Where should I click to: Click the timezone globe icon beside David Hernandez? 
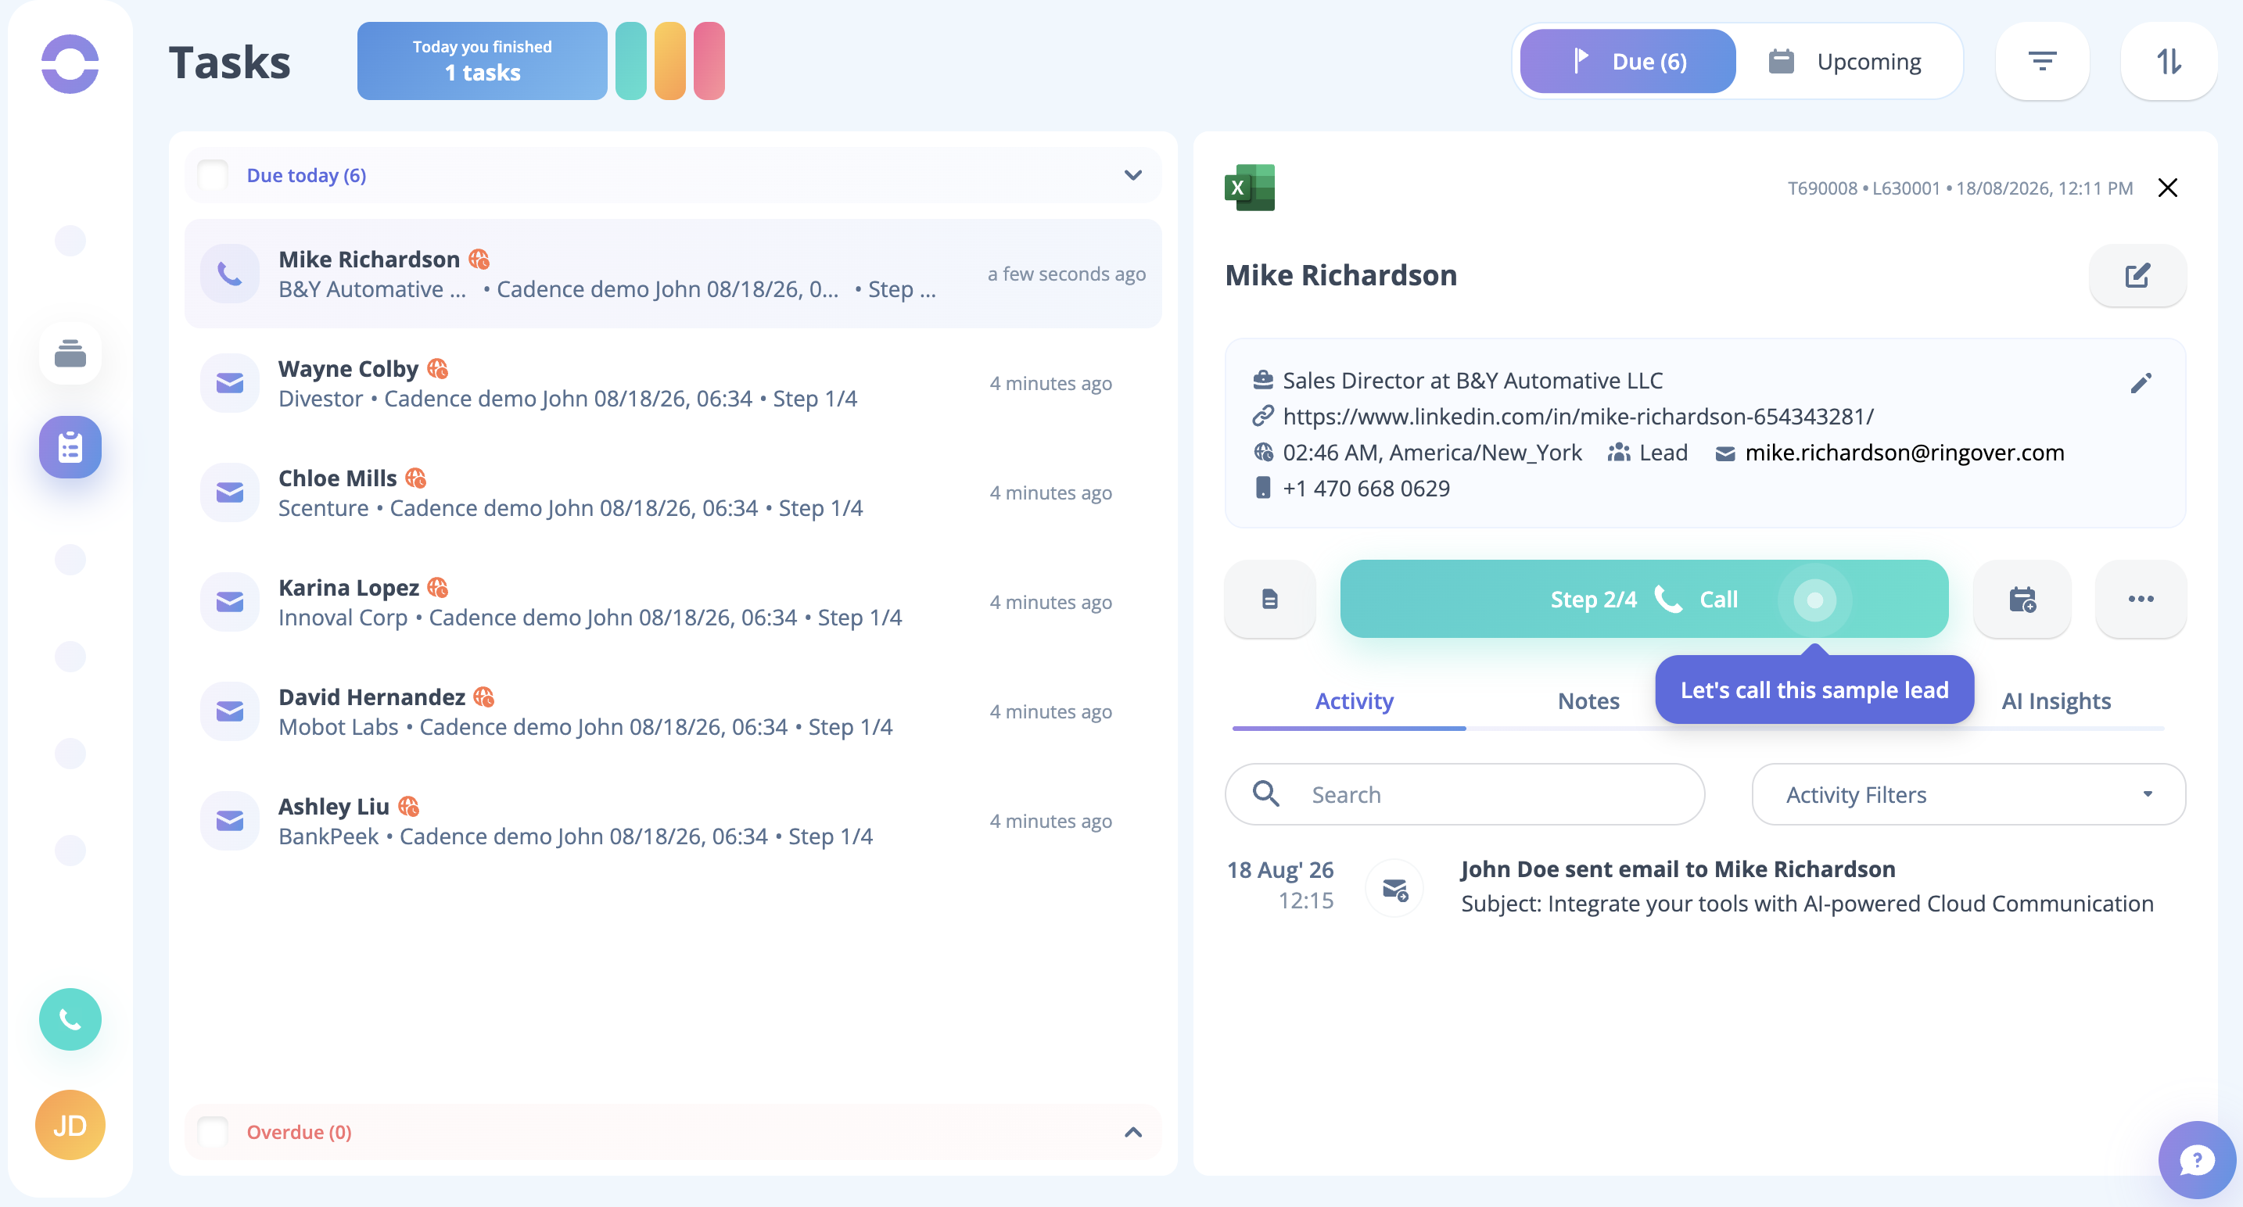click(484, 698)
